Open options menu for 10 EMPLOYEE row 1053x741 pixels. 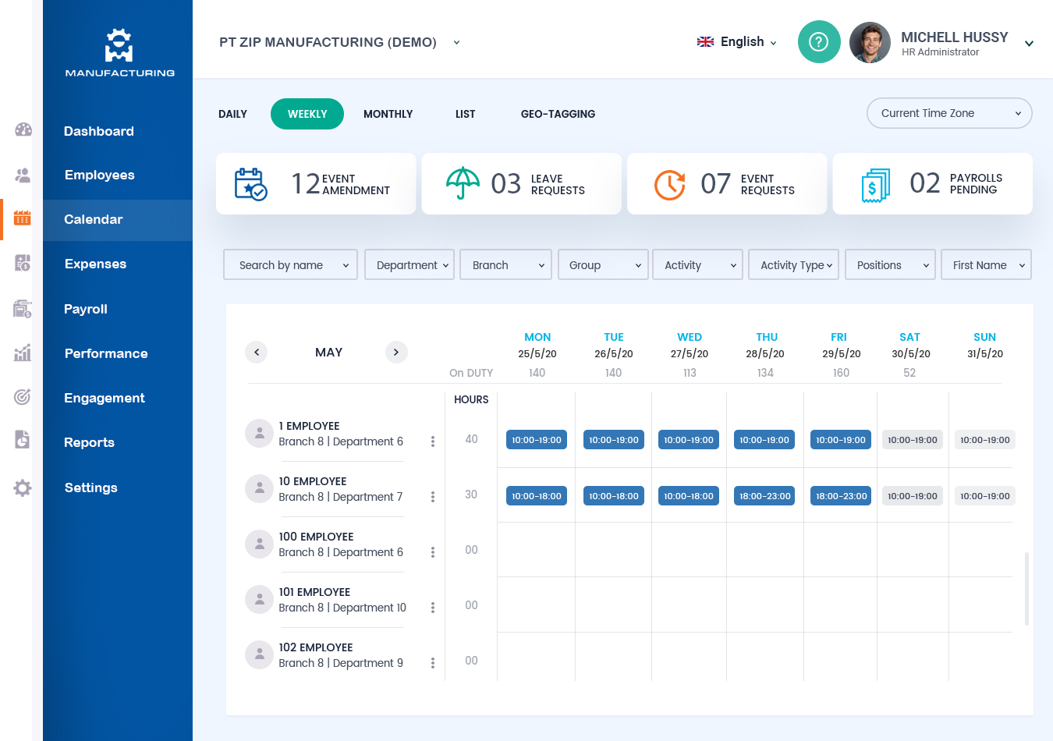(433, 497)
